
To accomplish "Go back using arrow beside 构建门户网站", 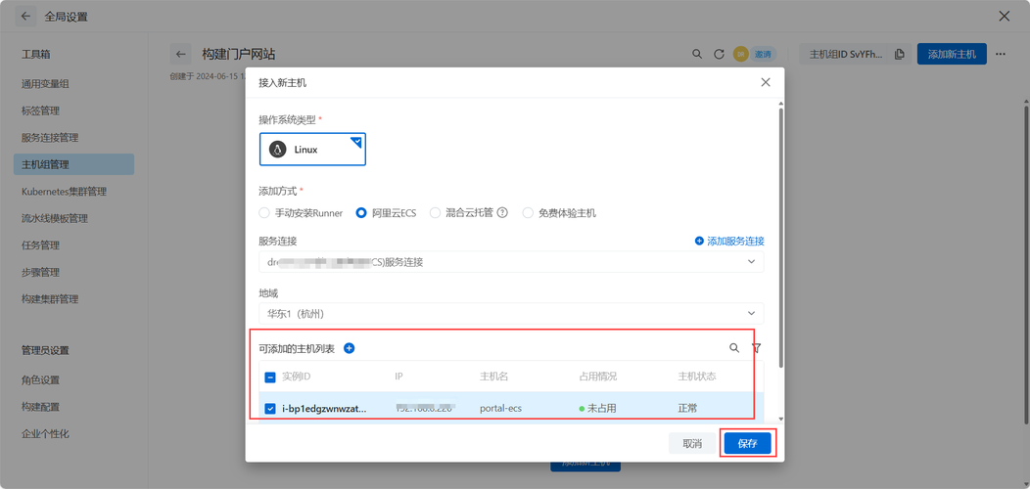I will pyautogui.click(x=181, y=55).
